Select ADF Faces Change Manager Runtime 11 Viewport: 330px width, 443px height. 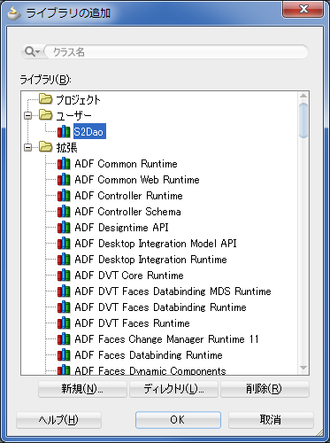tap(166, 339)
